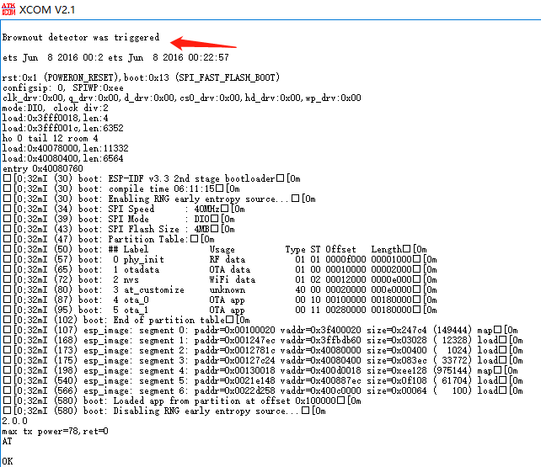Screen dimensions: 541x467
Task: Click the 'ho 0 tail 12 room 4' line
Action: [50, 139]
